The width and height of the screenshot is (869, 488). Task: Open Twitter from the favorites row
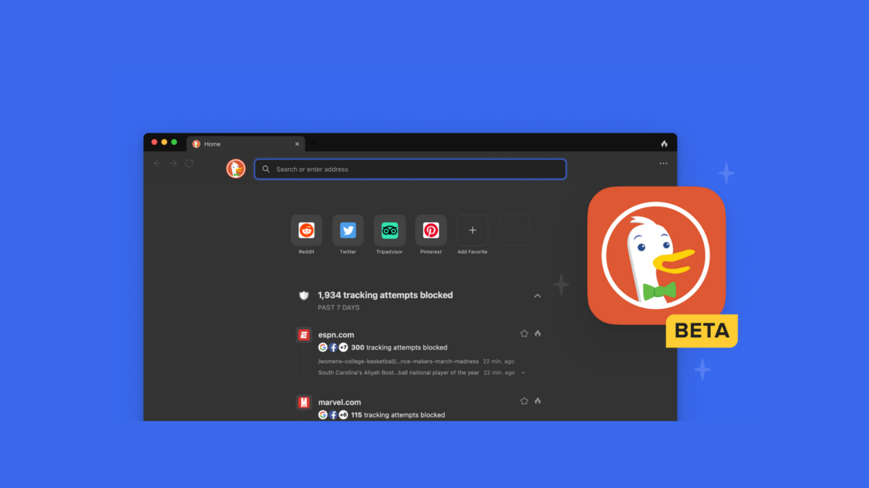coord(348,230)
